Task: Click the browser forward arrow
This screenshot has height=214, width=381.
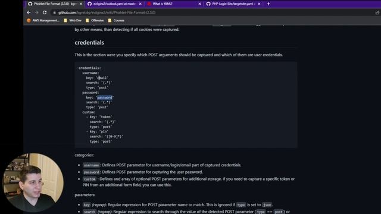Action: (37, 12)
